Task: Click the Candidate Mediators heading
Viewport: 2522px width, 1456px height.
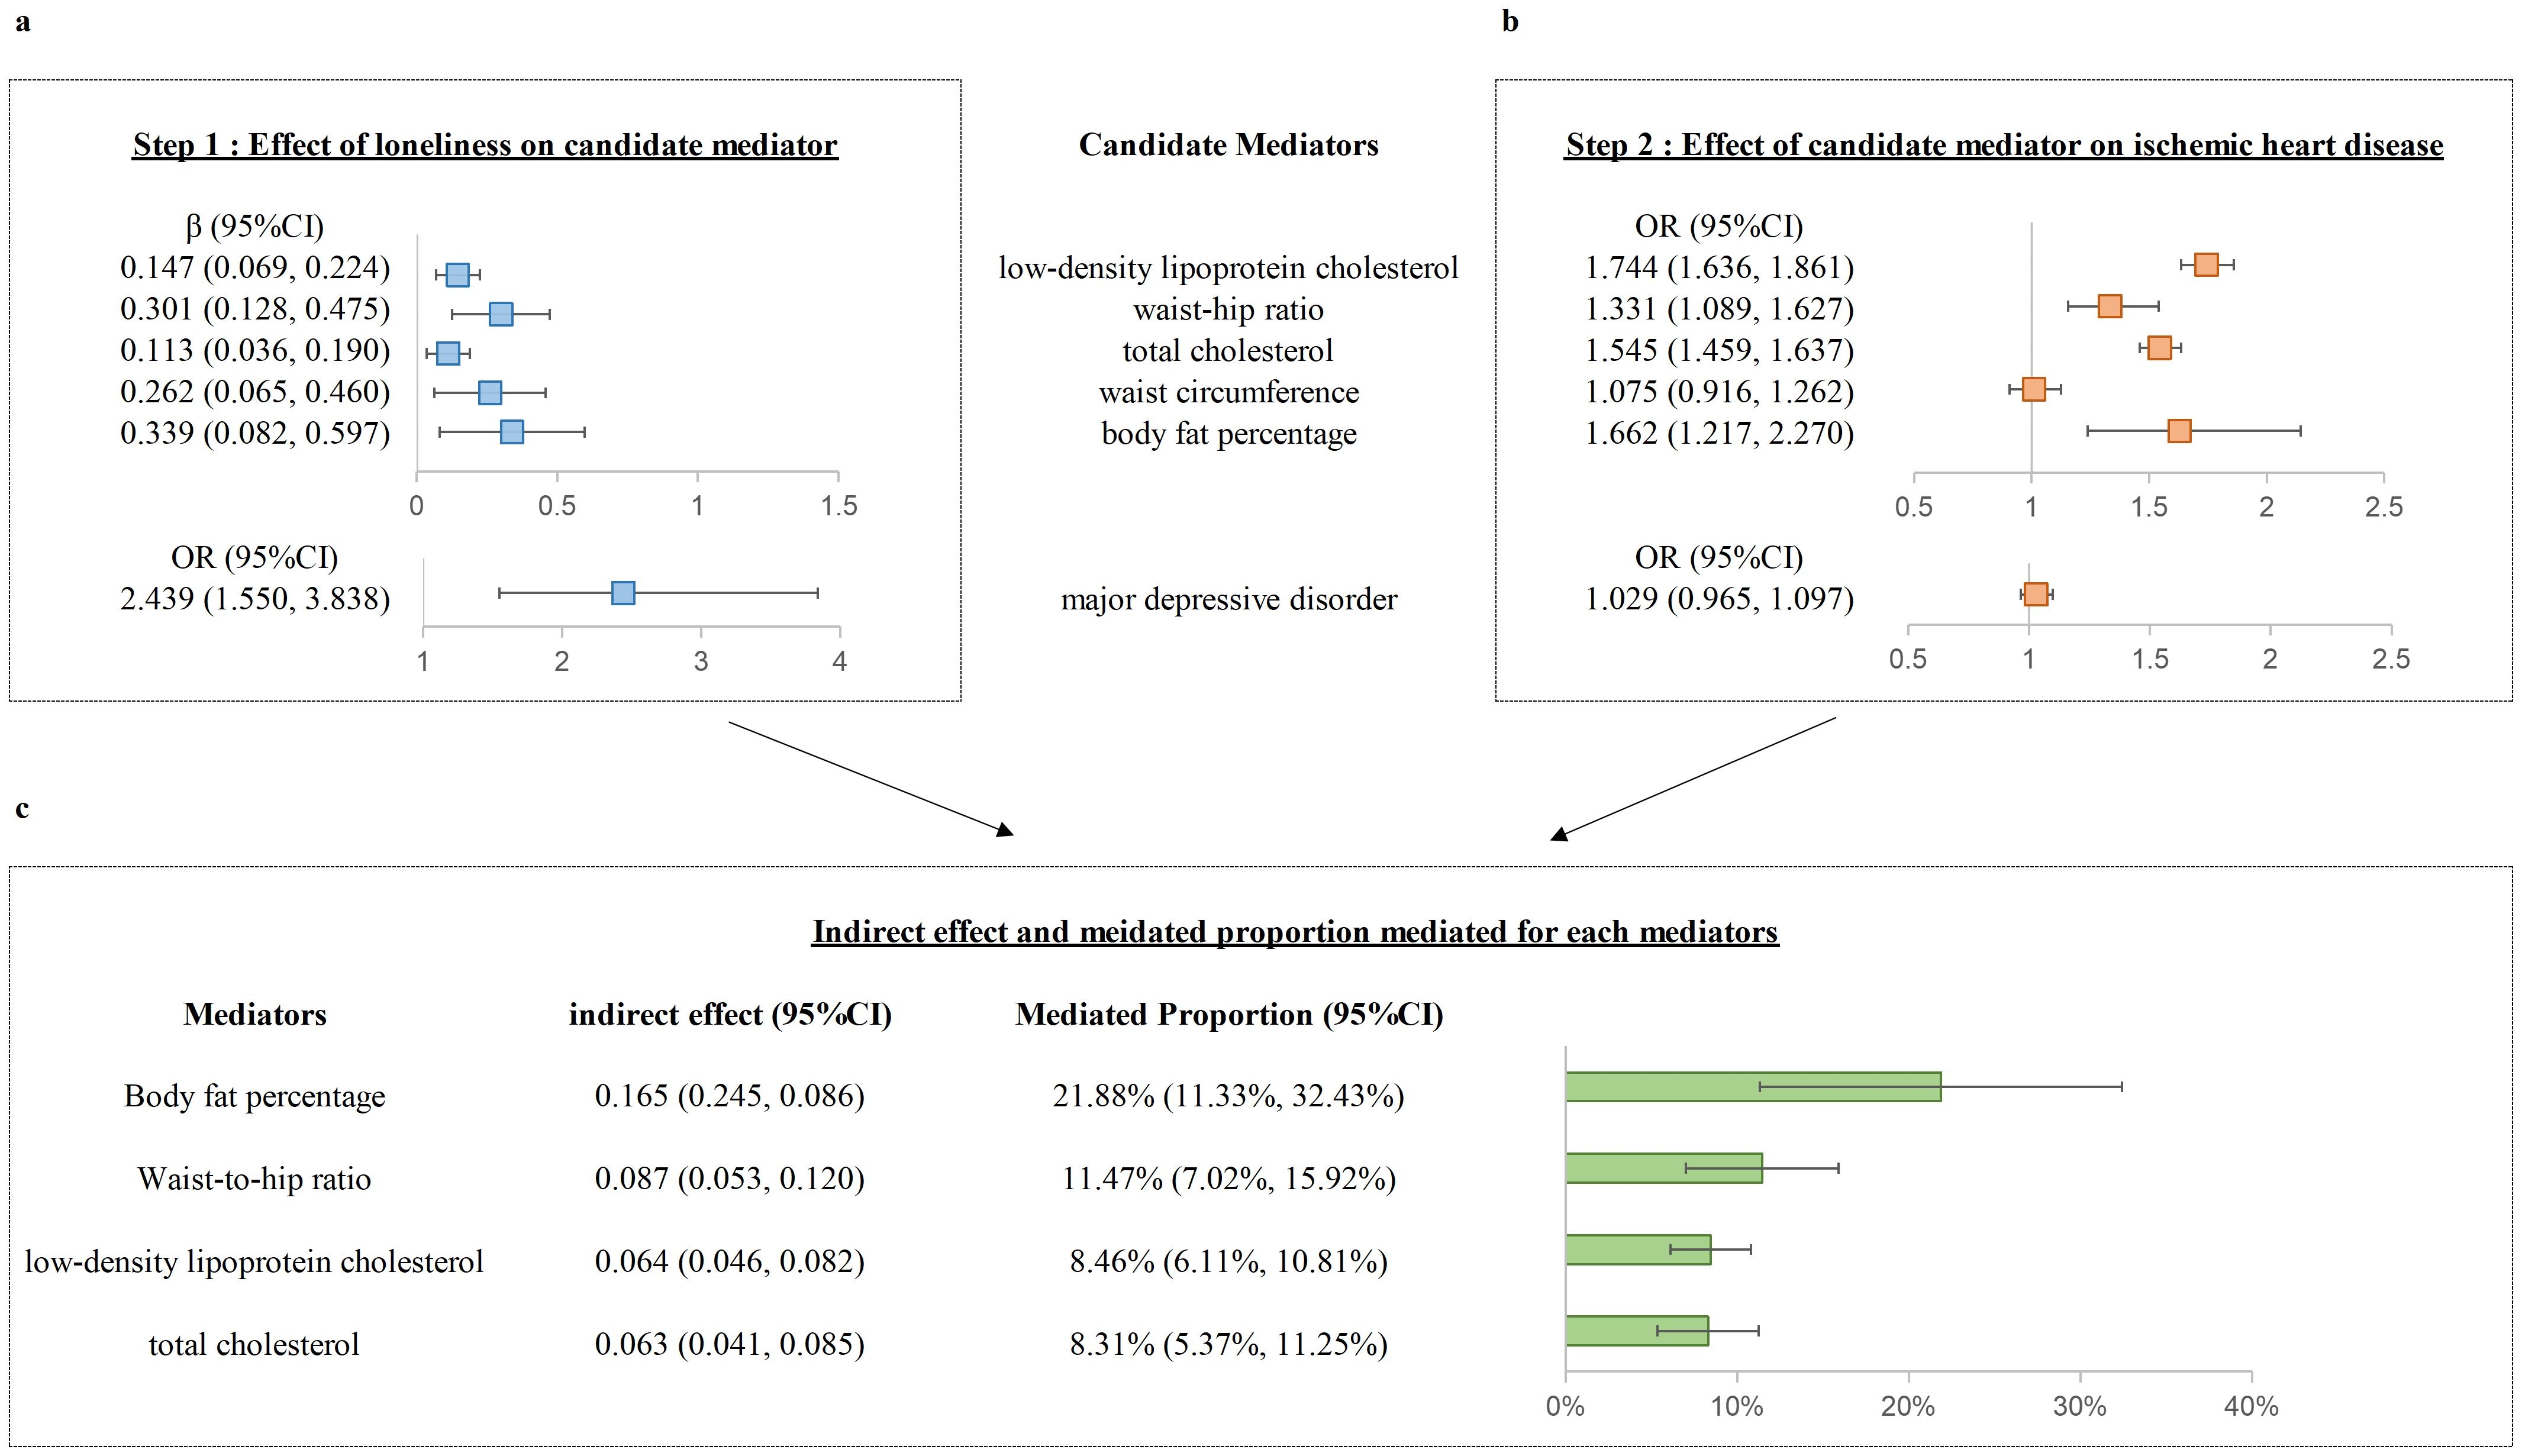Action: pos(1228,145)
